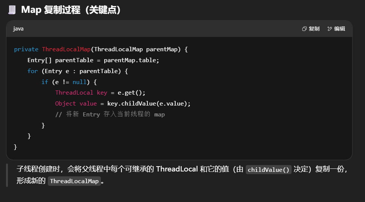Click the if keyword in the code

(x=45, y=82)
